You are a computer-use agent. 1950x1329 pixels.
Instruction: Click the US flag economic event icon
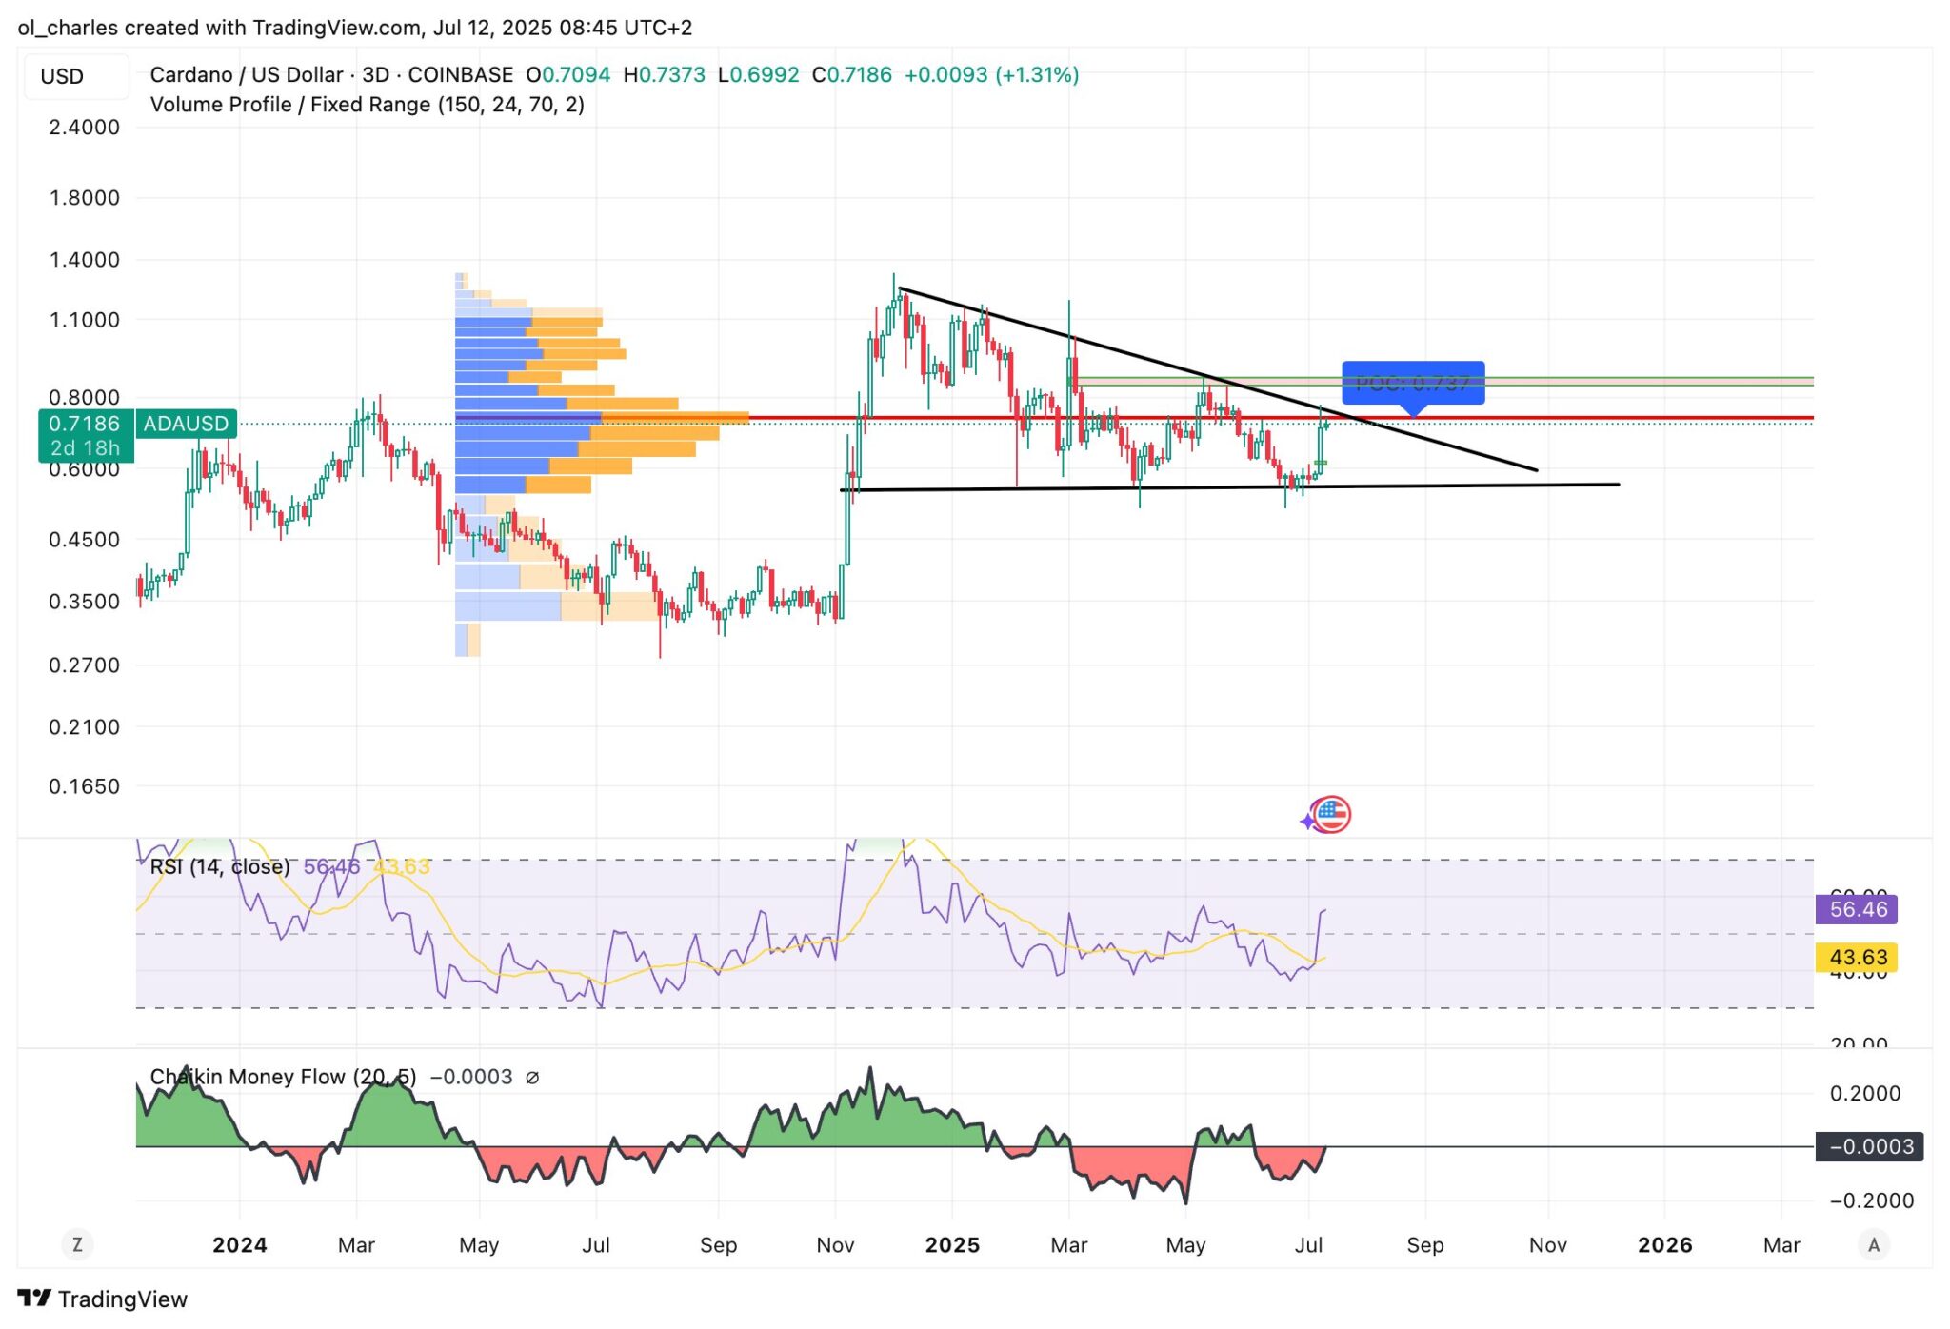pyautogui.click(x=1330, y=815)
